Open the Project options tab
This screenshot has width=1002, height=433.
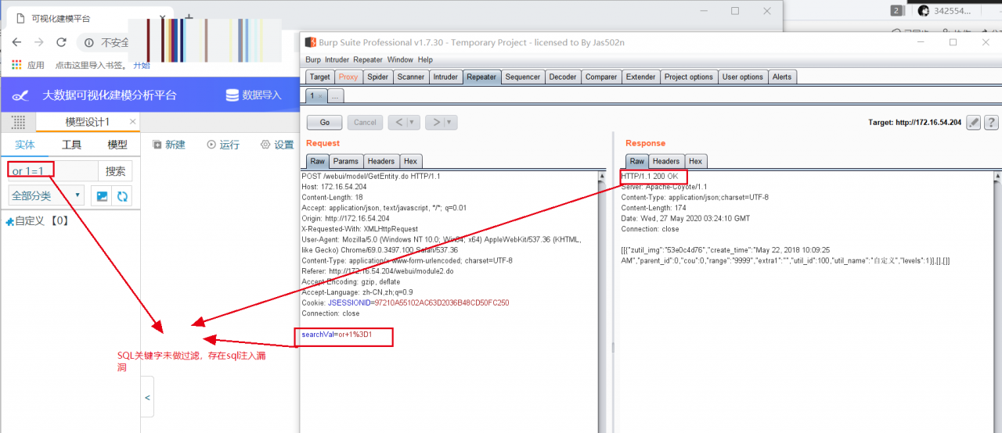coord(689,77)
